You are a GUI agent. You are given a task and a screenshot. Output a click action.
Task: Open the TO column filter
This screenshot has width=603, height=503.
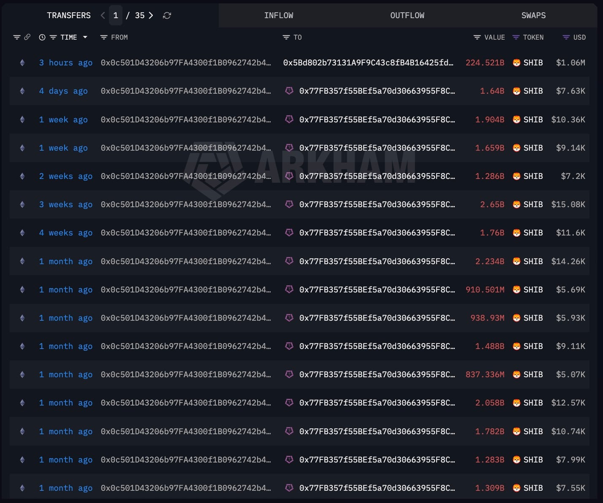click(x=286, y=37)
